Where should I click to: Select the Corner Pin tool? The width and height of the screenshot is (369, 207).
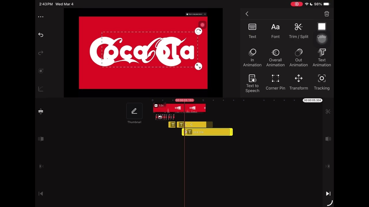[275, 83]
